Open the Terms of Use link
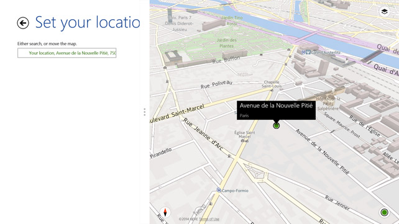This screenshot has height=224, width=399. pos(209,219)
